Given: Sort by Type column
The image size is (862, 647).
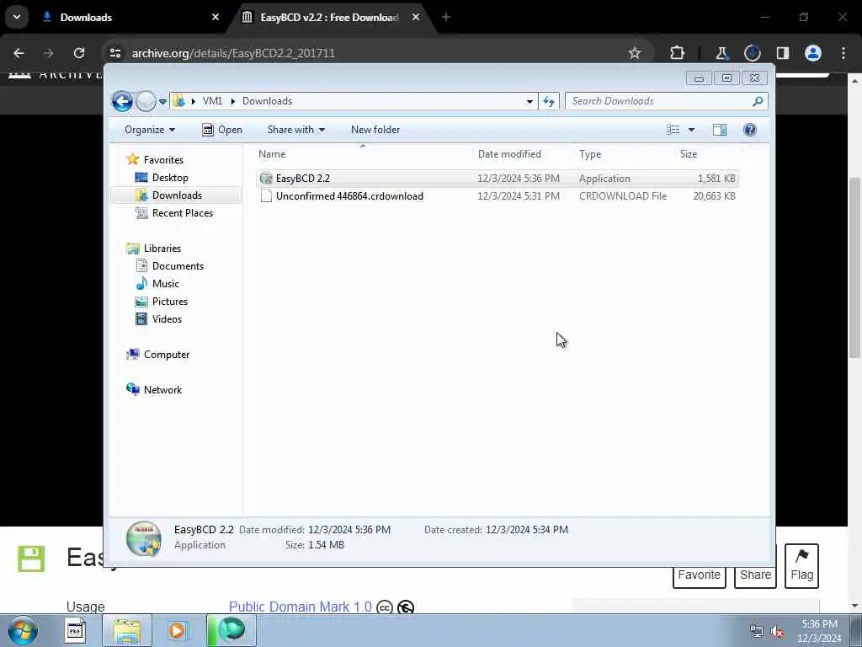Looking at the screenshot, I should [624, 154].
